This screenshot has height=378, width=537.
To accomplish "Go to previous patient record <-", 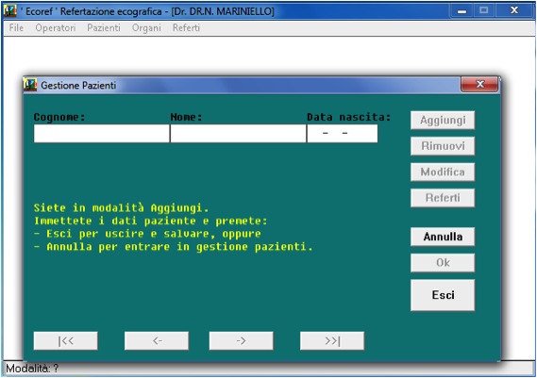I will point(157,340).
